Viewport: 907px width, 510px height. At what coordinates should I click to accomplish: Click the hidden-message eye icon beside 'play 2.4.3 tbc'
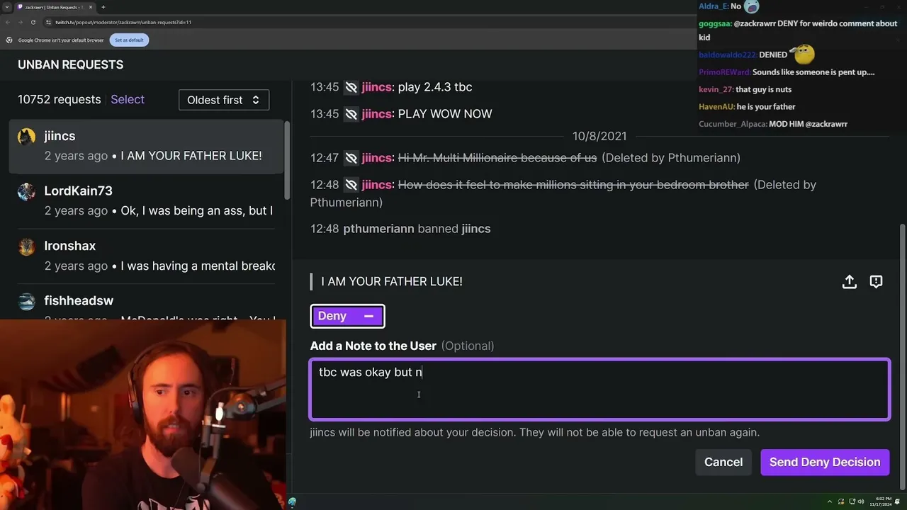coord(351,87)
